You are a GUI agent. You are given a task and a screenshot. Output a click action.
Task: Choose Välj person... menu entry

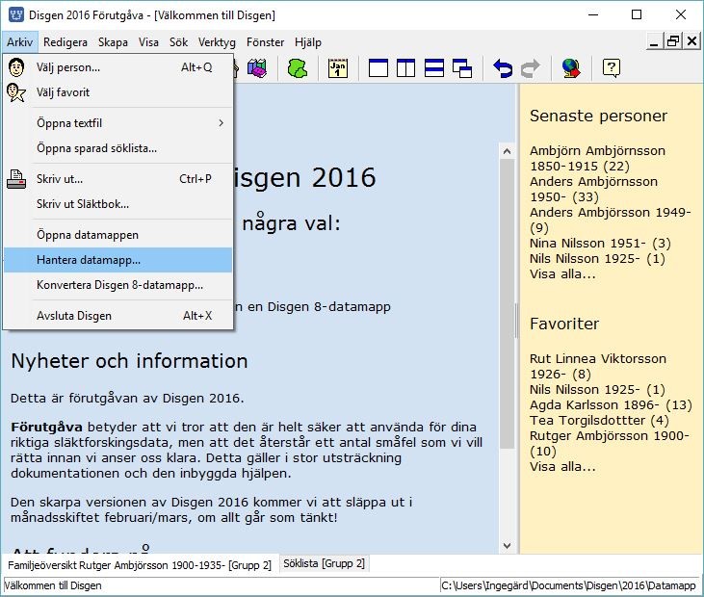(118, 67)
